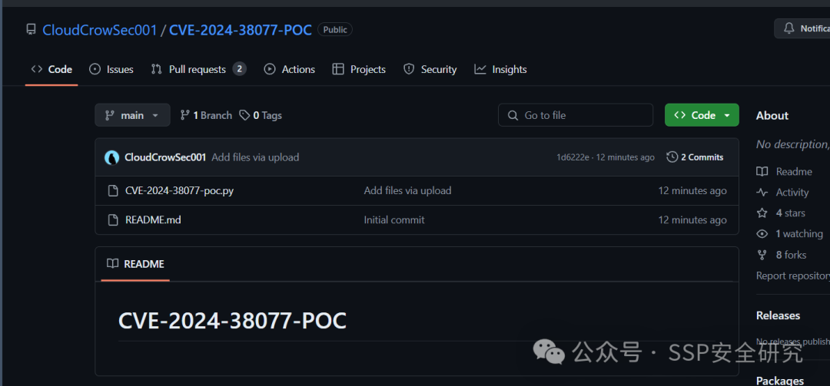
Task: Click the CloudCrowSec001 avatar in commit row
Action: (x=111, y=157)
